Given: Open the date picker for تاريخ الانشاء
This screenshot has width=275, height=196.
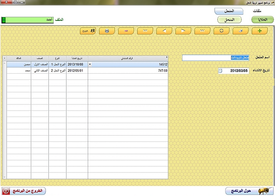Looking at the screenshot, I should 220,71.
